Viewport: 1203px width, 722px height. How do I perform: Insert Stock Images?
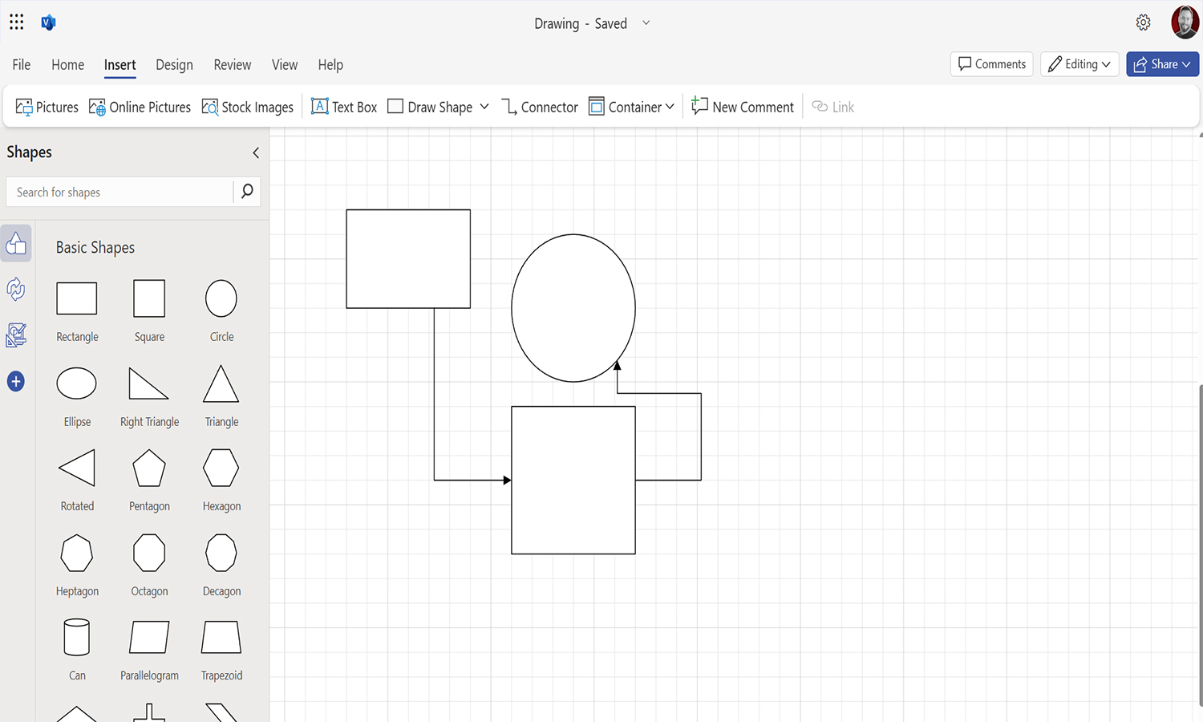[247, 106]
